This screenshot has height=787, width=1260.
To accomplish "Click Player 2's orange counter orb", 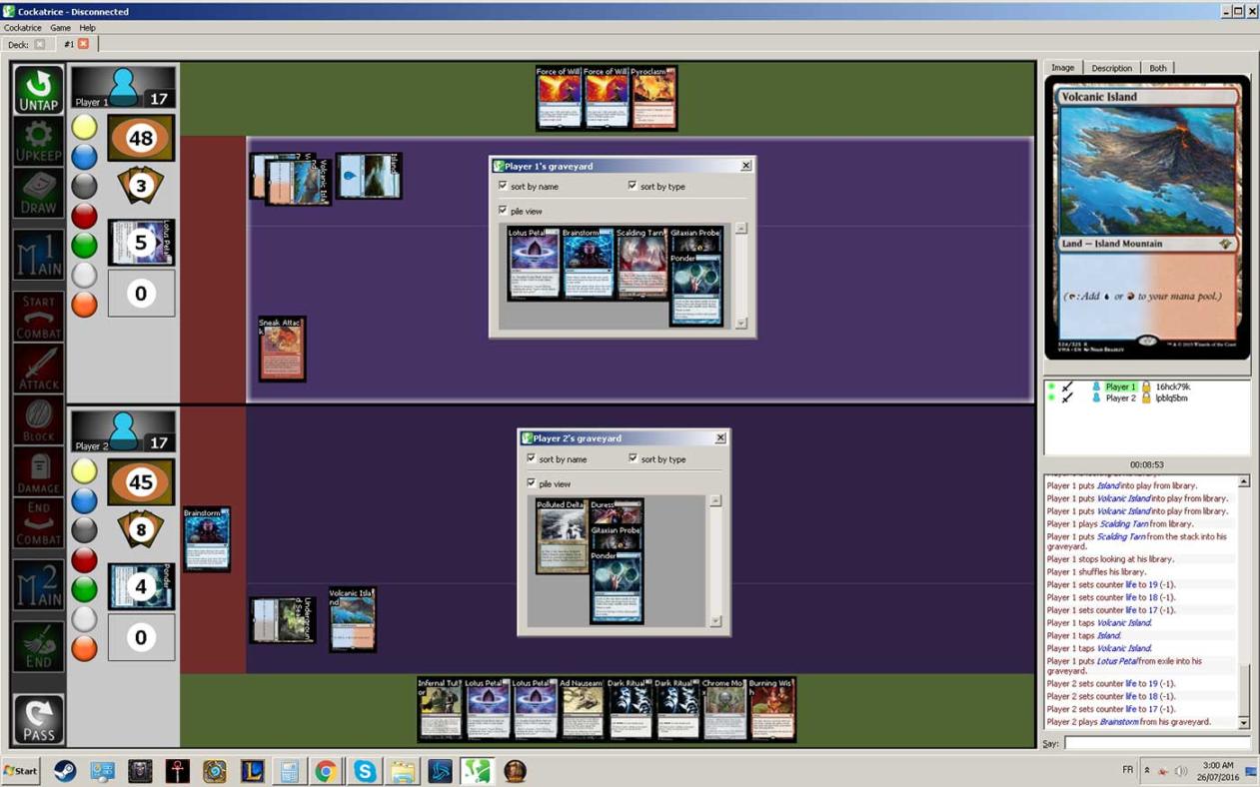I will (85, 647).
